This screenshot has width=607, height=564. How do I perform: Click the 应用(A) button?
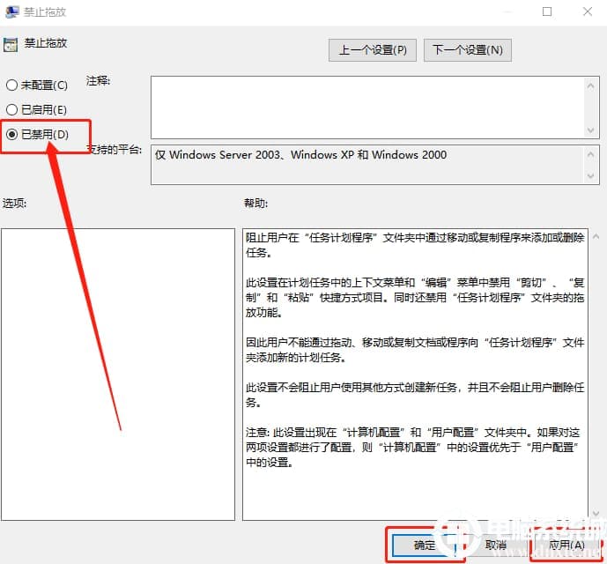(x=566, y=545)
